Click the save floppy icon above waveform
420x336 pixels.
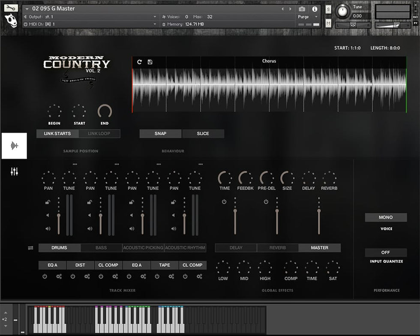coord(150,62)
